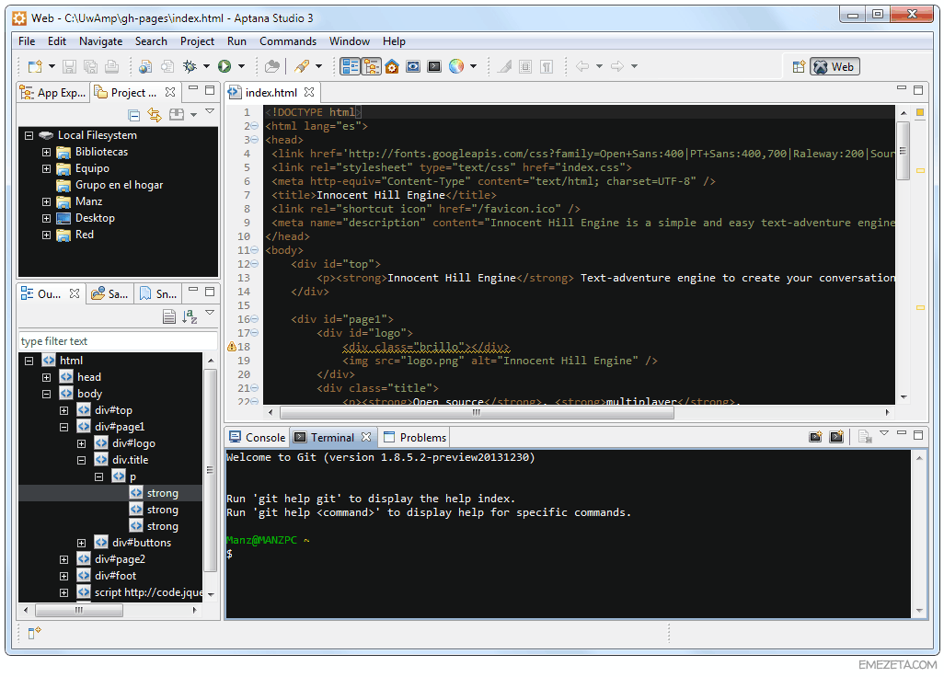
Task: Collapse the div.title outline node
Action: [x=81, y=460]
